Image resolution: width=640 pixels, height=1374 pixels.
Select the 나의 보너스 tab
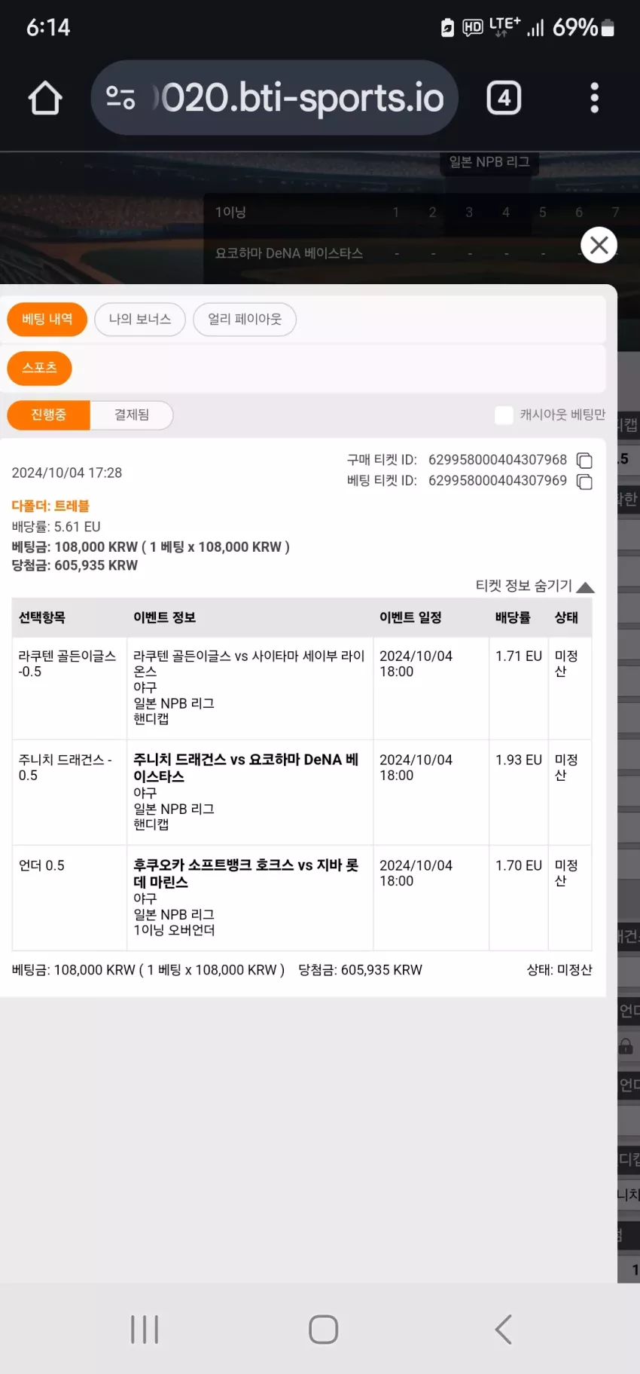point(140,320)
